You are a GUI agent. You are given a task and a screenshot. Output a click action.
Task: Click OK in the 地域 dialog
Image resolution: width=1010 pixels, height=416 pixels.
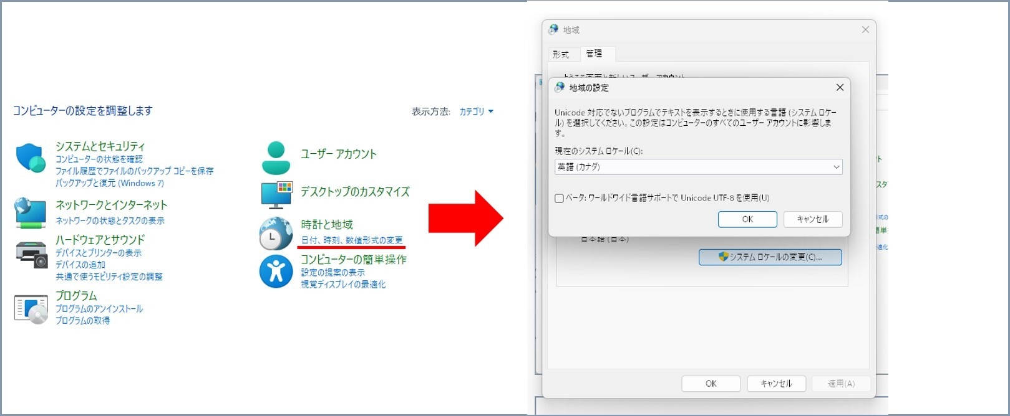click(x=711, y=384)
